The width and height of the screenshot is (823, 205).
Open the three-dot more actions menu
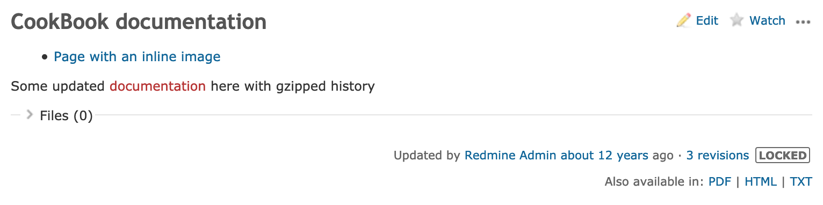803,22
